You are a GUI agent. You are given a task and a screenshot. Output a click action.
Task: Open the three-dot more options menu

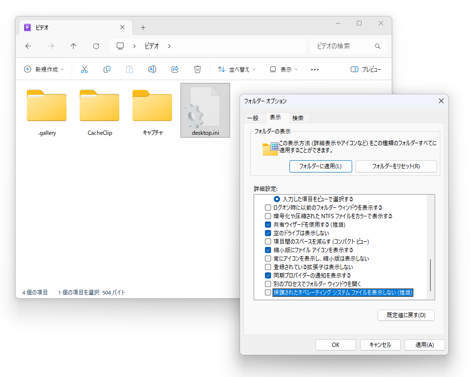pos(315,70)
